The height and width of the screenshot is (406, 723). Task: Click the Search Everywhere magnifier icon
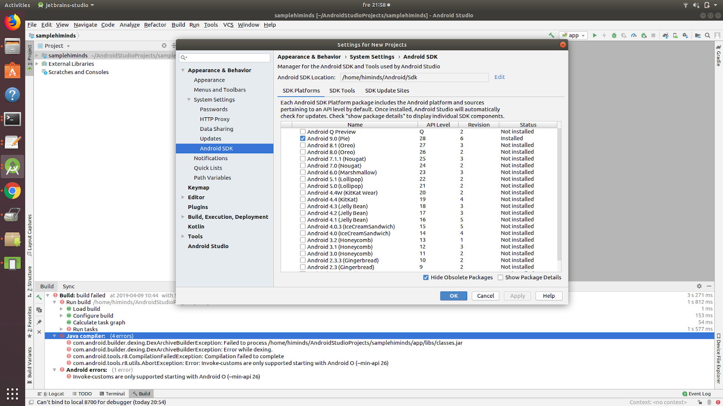(708, 35)
